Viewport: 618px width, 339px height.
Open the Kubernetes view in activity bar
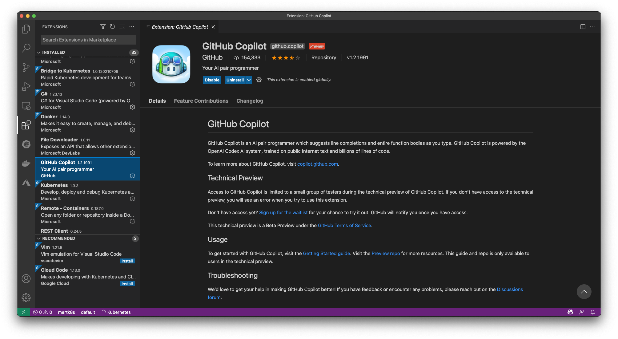pos(26,144)
